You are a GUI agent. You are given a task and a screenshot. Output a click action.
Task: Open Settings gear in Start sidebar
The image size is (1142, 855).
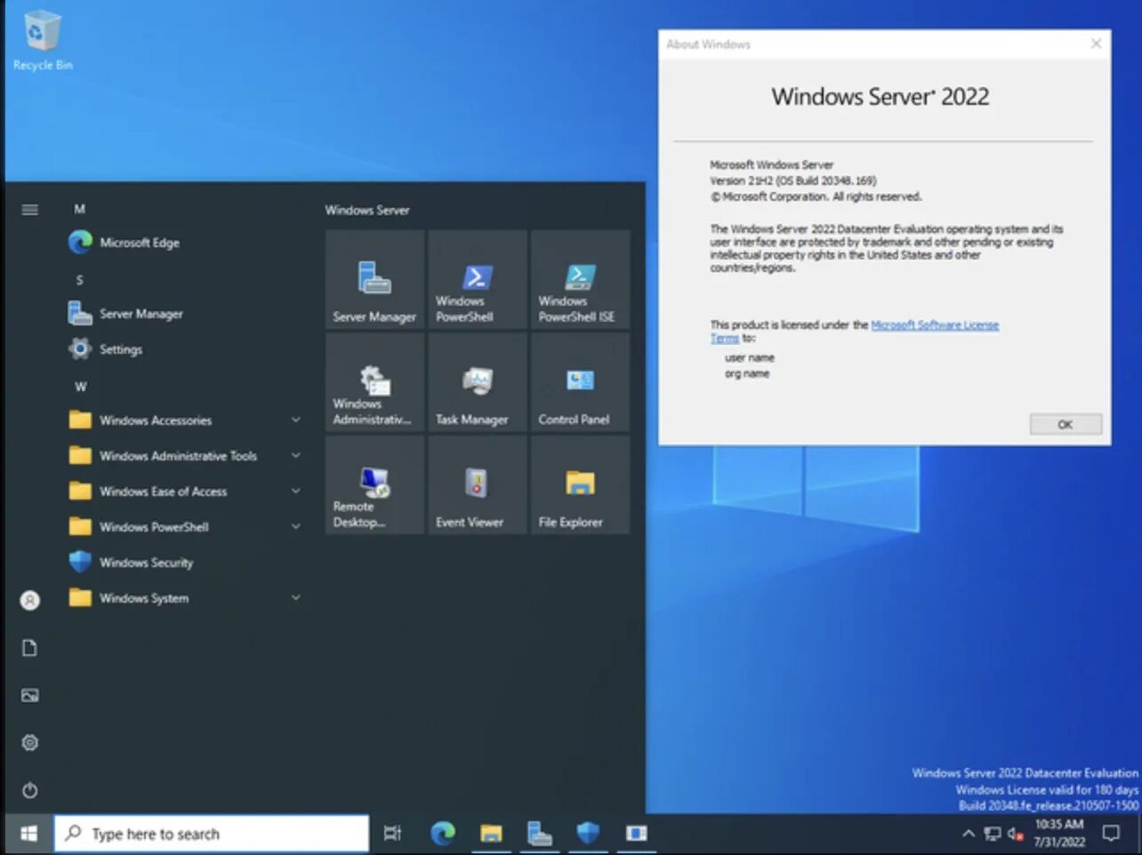pos(29,742)
